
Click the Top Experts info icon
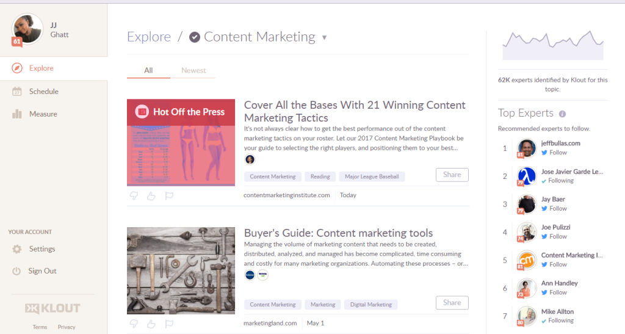click(562, 114)
